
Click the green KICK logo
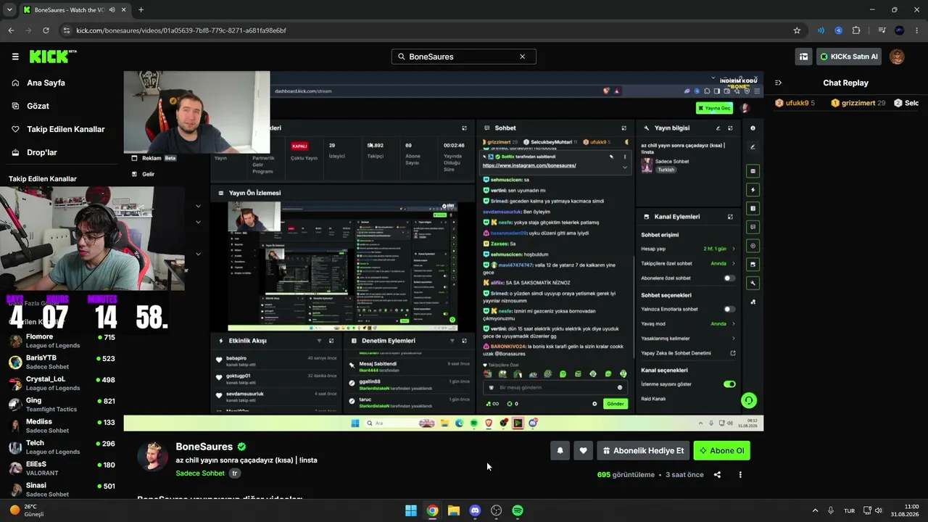pos(53,57)
